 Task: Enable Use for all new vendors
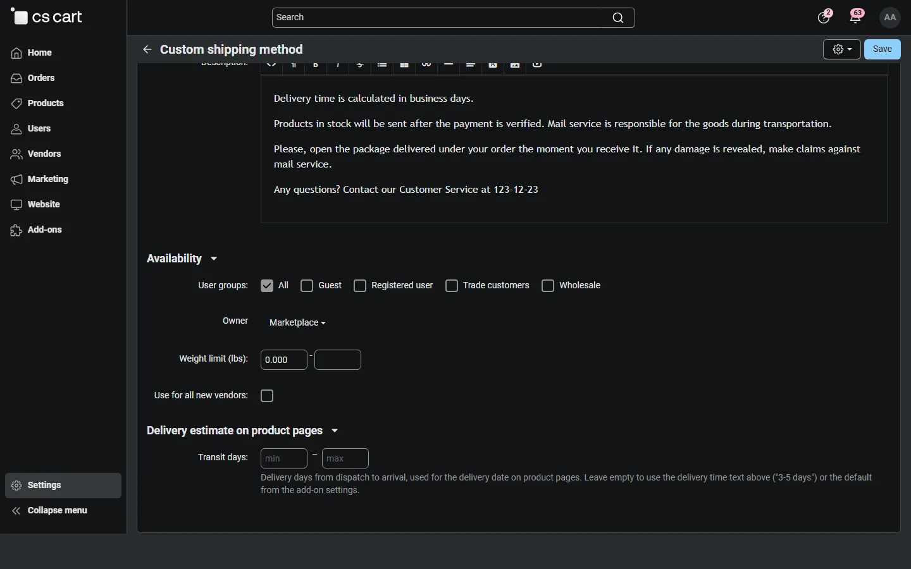pyautogui.click(x=268, y=396)
